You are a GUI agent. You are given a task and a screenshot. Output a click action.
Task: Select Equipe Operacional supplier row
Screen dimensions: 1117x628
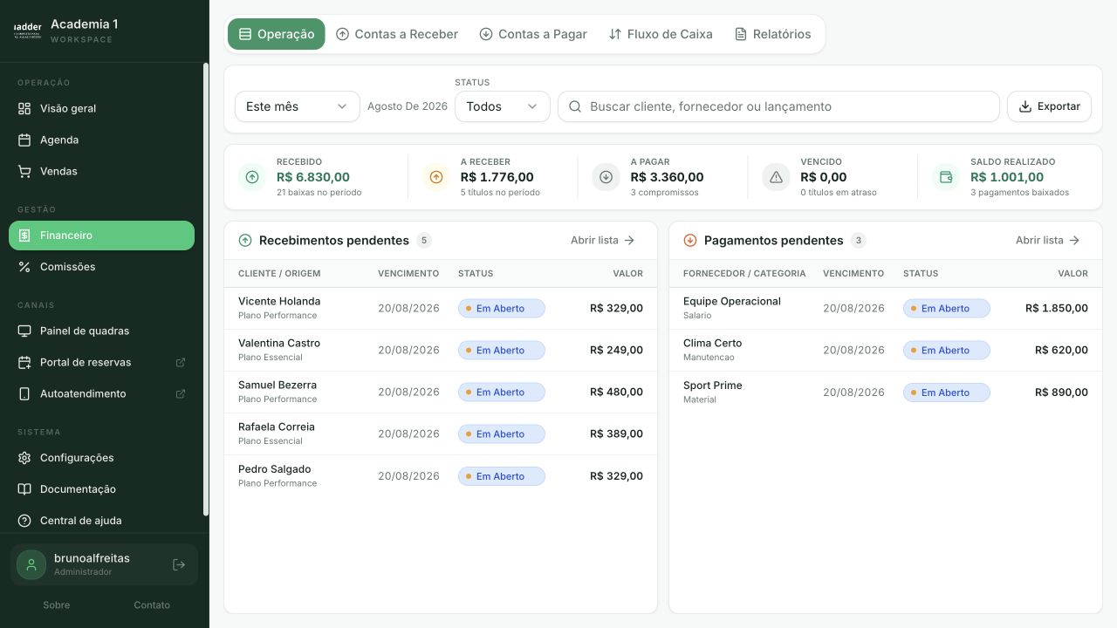pos(886,308)
